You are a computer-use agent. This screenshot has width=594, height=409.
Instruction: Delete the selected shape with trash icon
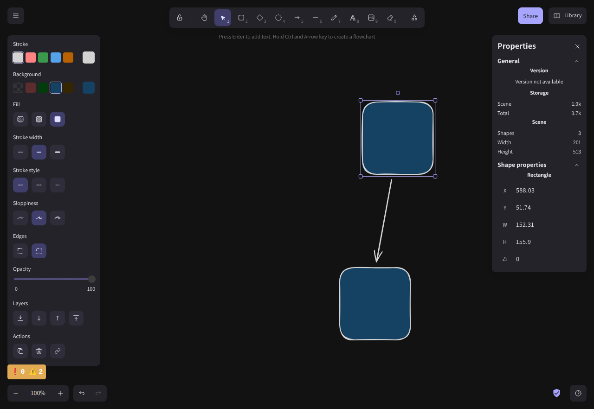39,351
